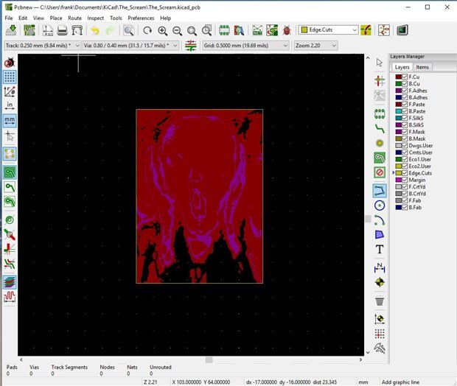The image size is (457, 386).
Task: Click the Undo arrow icon
Action: (x=94, y=30)
